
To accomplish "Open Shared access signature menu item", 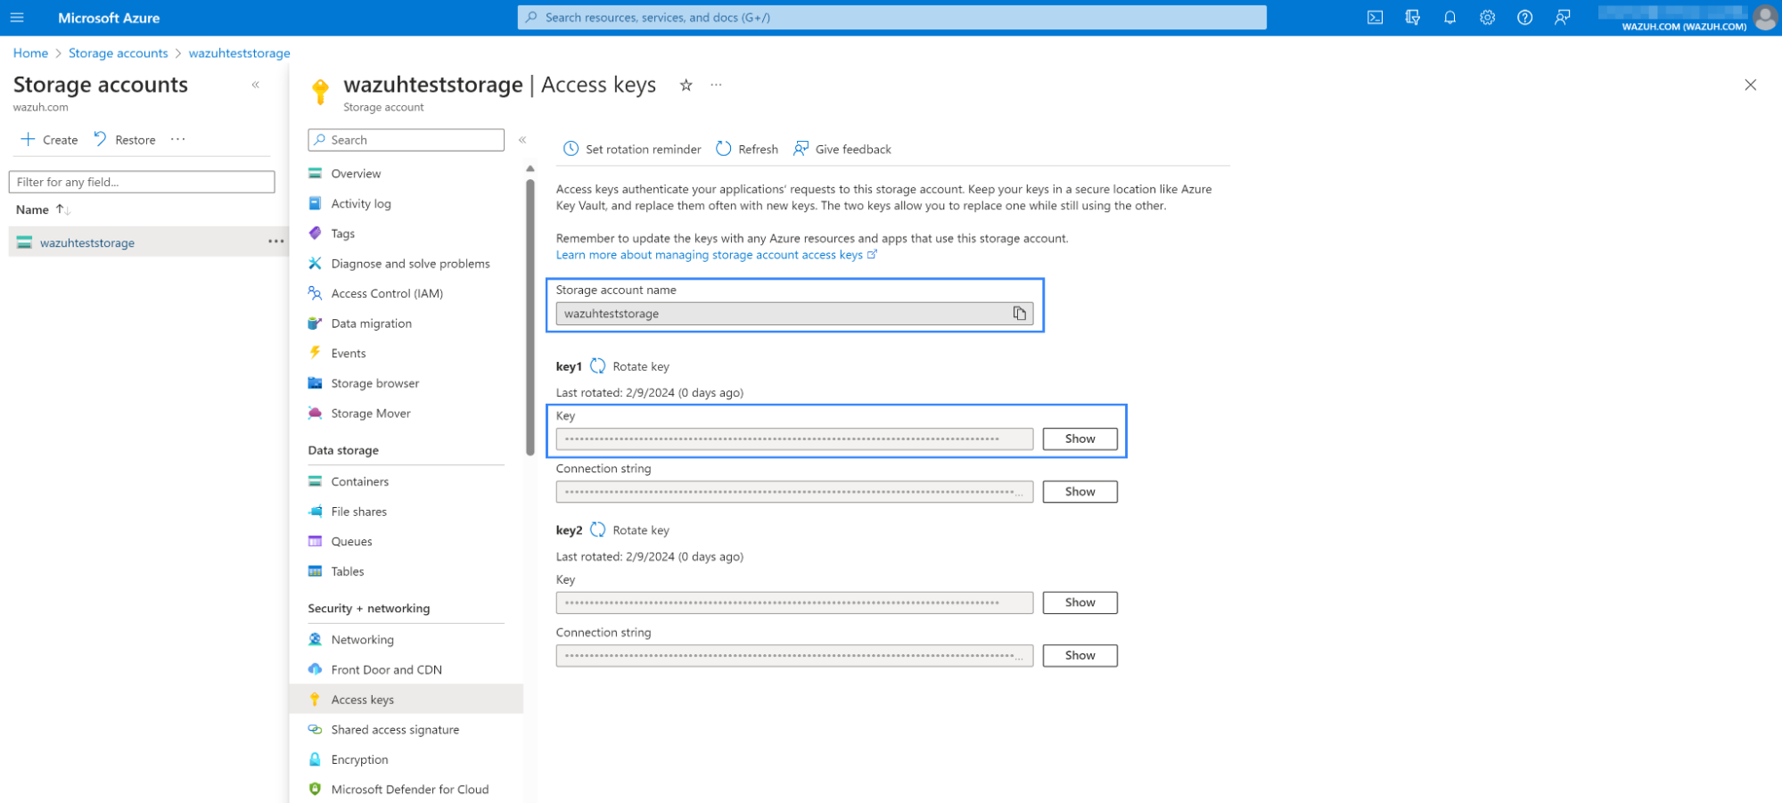I will [x=395, y=729].
